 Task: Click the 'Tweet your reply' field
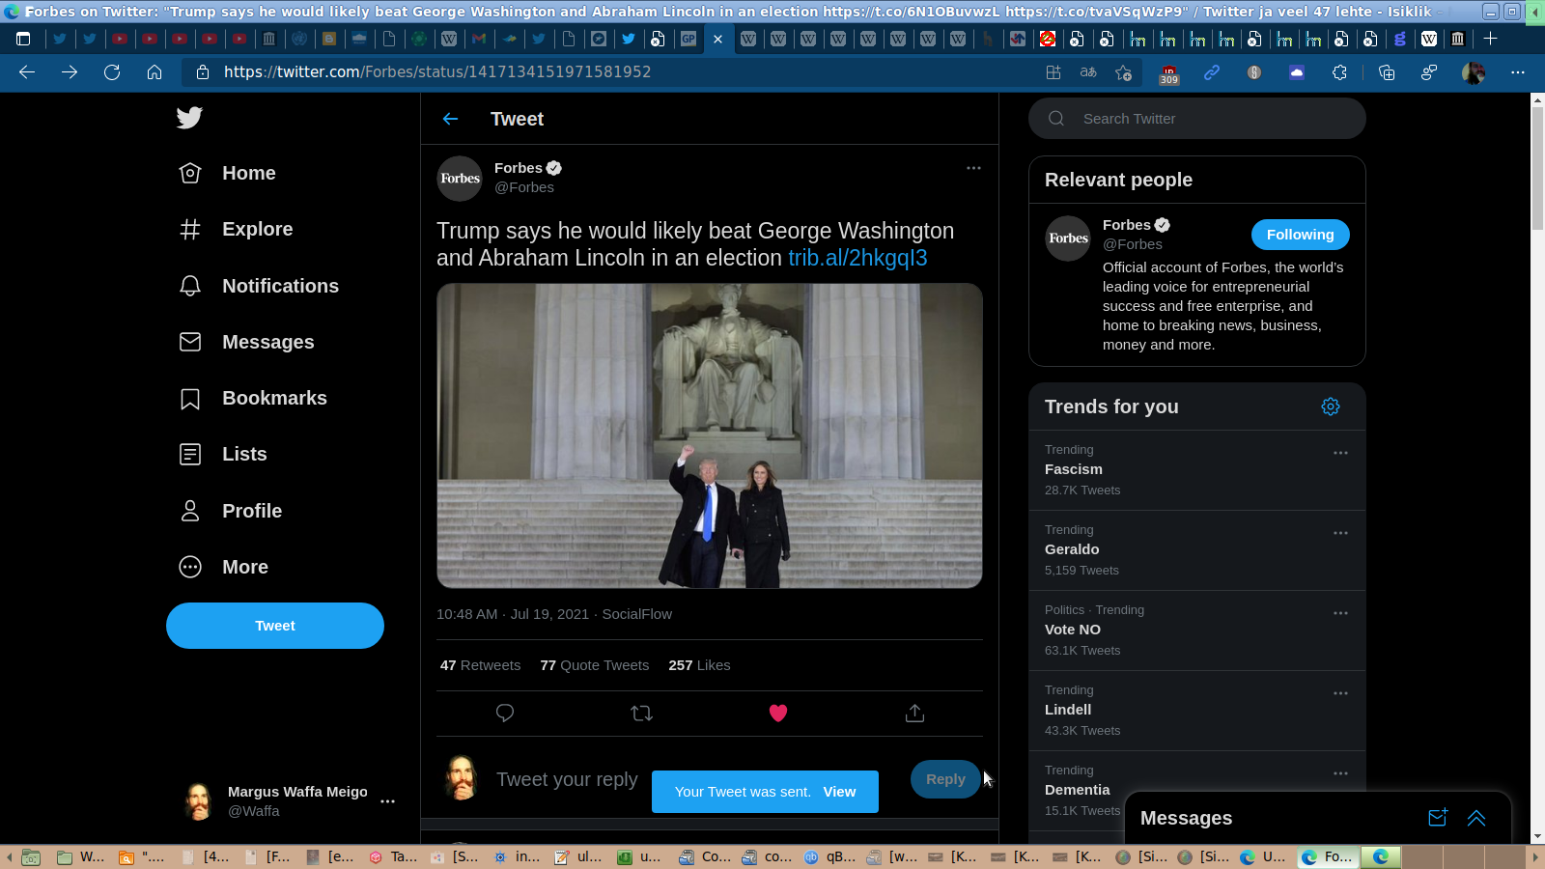[x=568, y=779]
